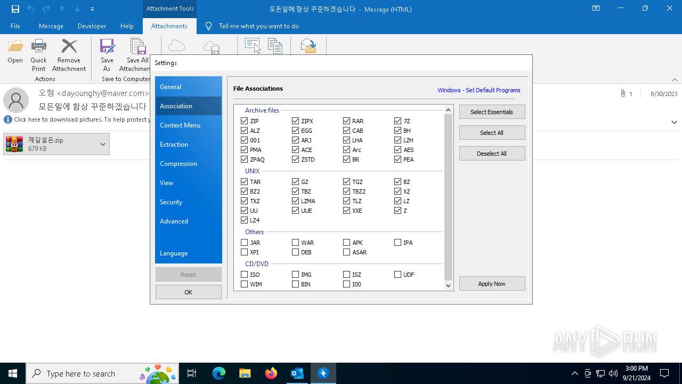The image size is (682, 384).
Task: Click the Remove Attachment icon
Action: pos(69,46)
